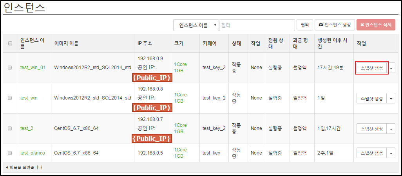The width and height of the screenshot is (402, 176).
Task: Click the X icon on 인스턴스 삭제
Action: tap(362, 25)
